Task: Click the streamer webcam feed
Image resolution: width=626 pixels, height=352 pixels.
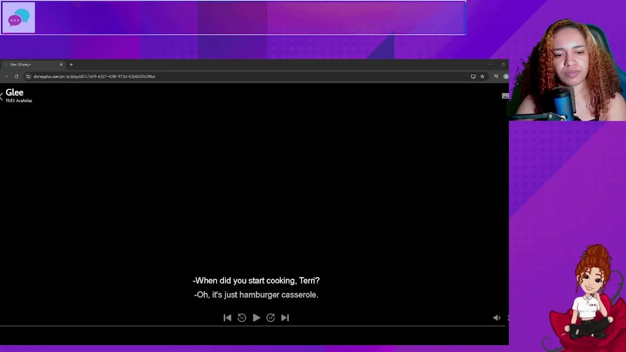Action: pos(567,70)
